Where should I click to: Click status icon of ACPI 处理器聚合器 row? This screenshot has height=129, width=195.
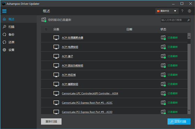click(163, 38)
